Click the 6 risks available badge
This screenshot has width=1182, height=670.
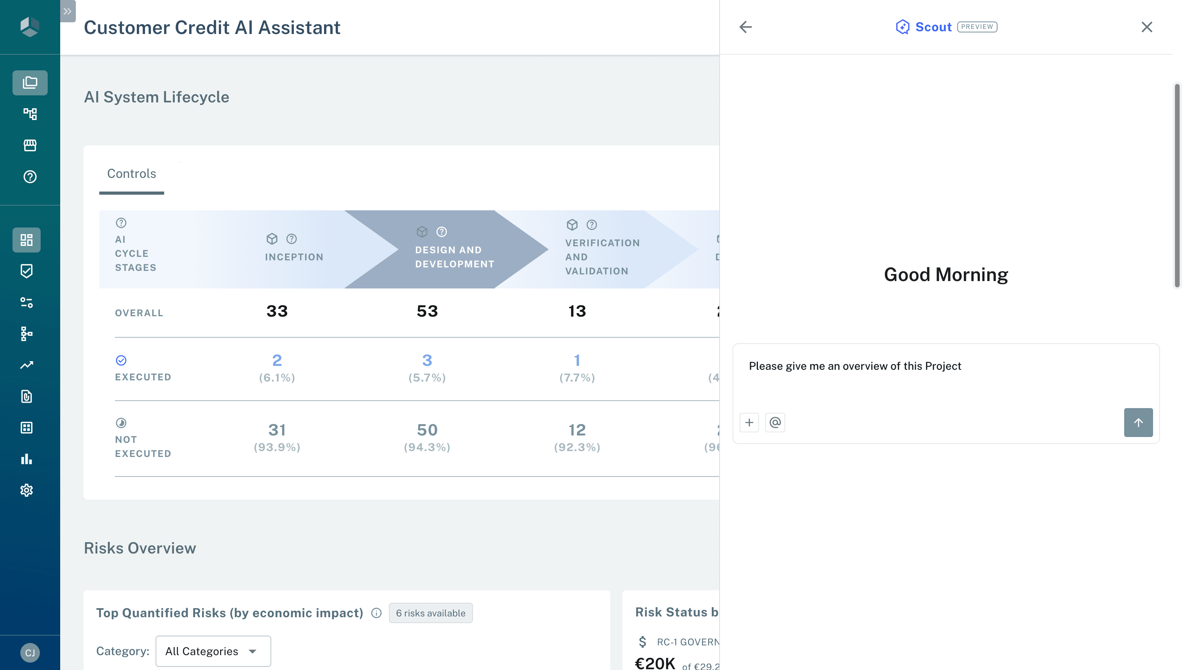pyautogui.click(x=430, y=613)
